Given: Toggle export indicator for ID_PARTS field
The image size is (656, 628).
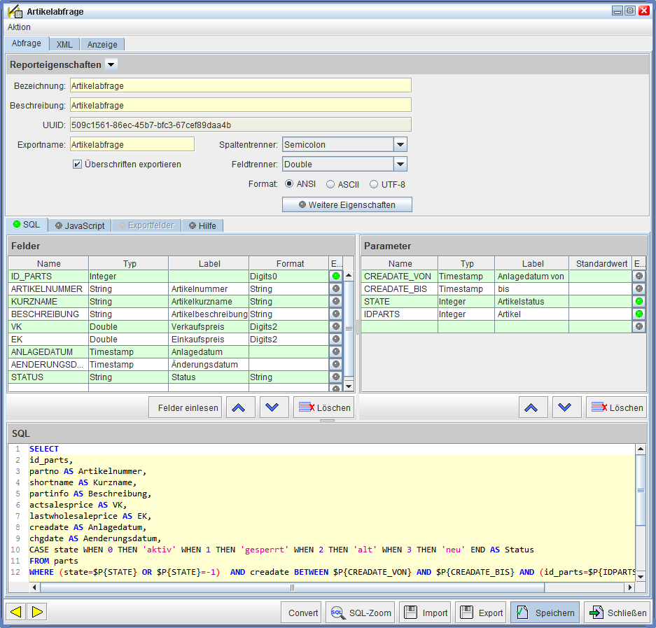Looking at the screenshot, I should pos(336,277).
